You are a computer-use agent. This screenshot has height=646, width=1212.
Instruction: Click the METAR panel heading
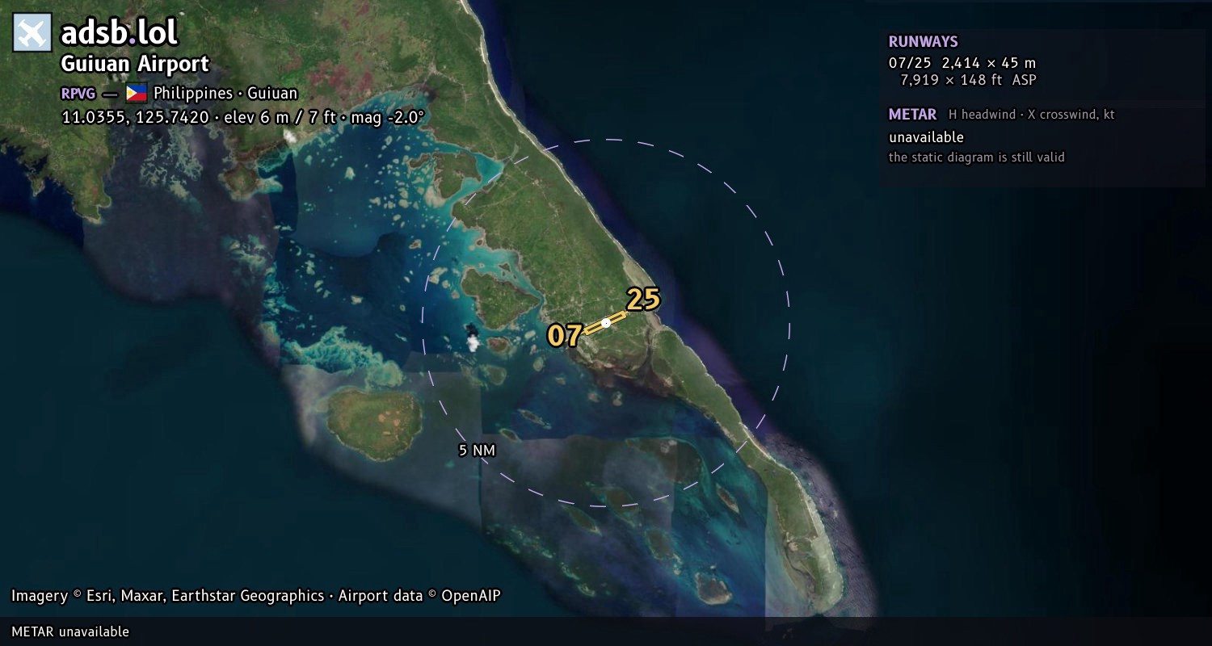[x=912, y=115]
